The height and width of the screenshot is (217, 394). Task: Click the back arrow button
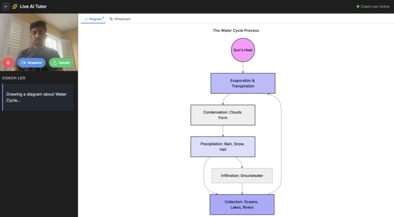(x=6, y=6)
